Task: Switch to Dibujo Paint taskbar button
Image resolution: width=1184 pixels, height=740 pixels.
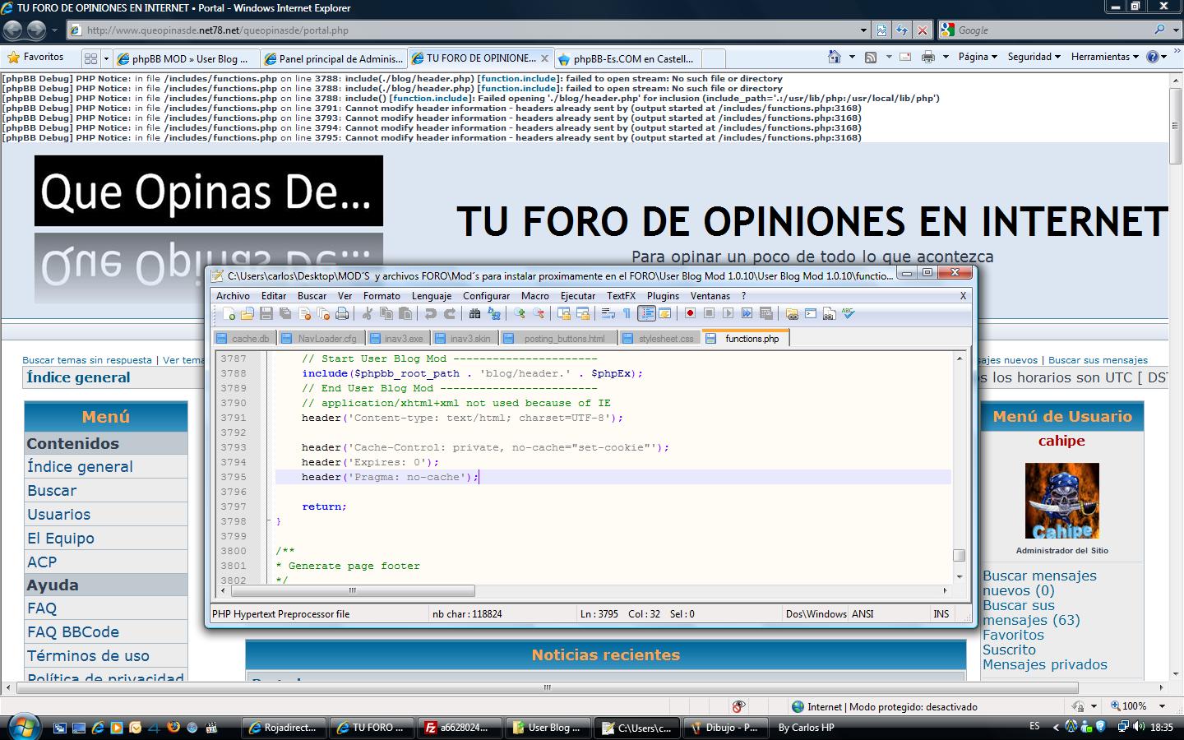Action: [727, 728]
